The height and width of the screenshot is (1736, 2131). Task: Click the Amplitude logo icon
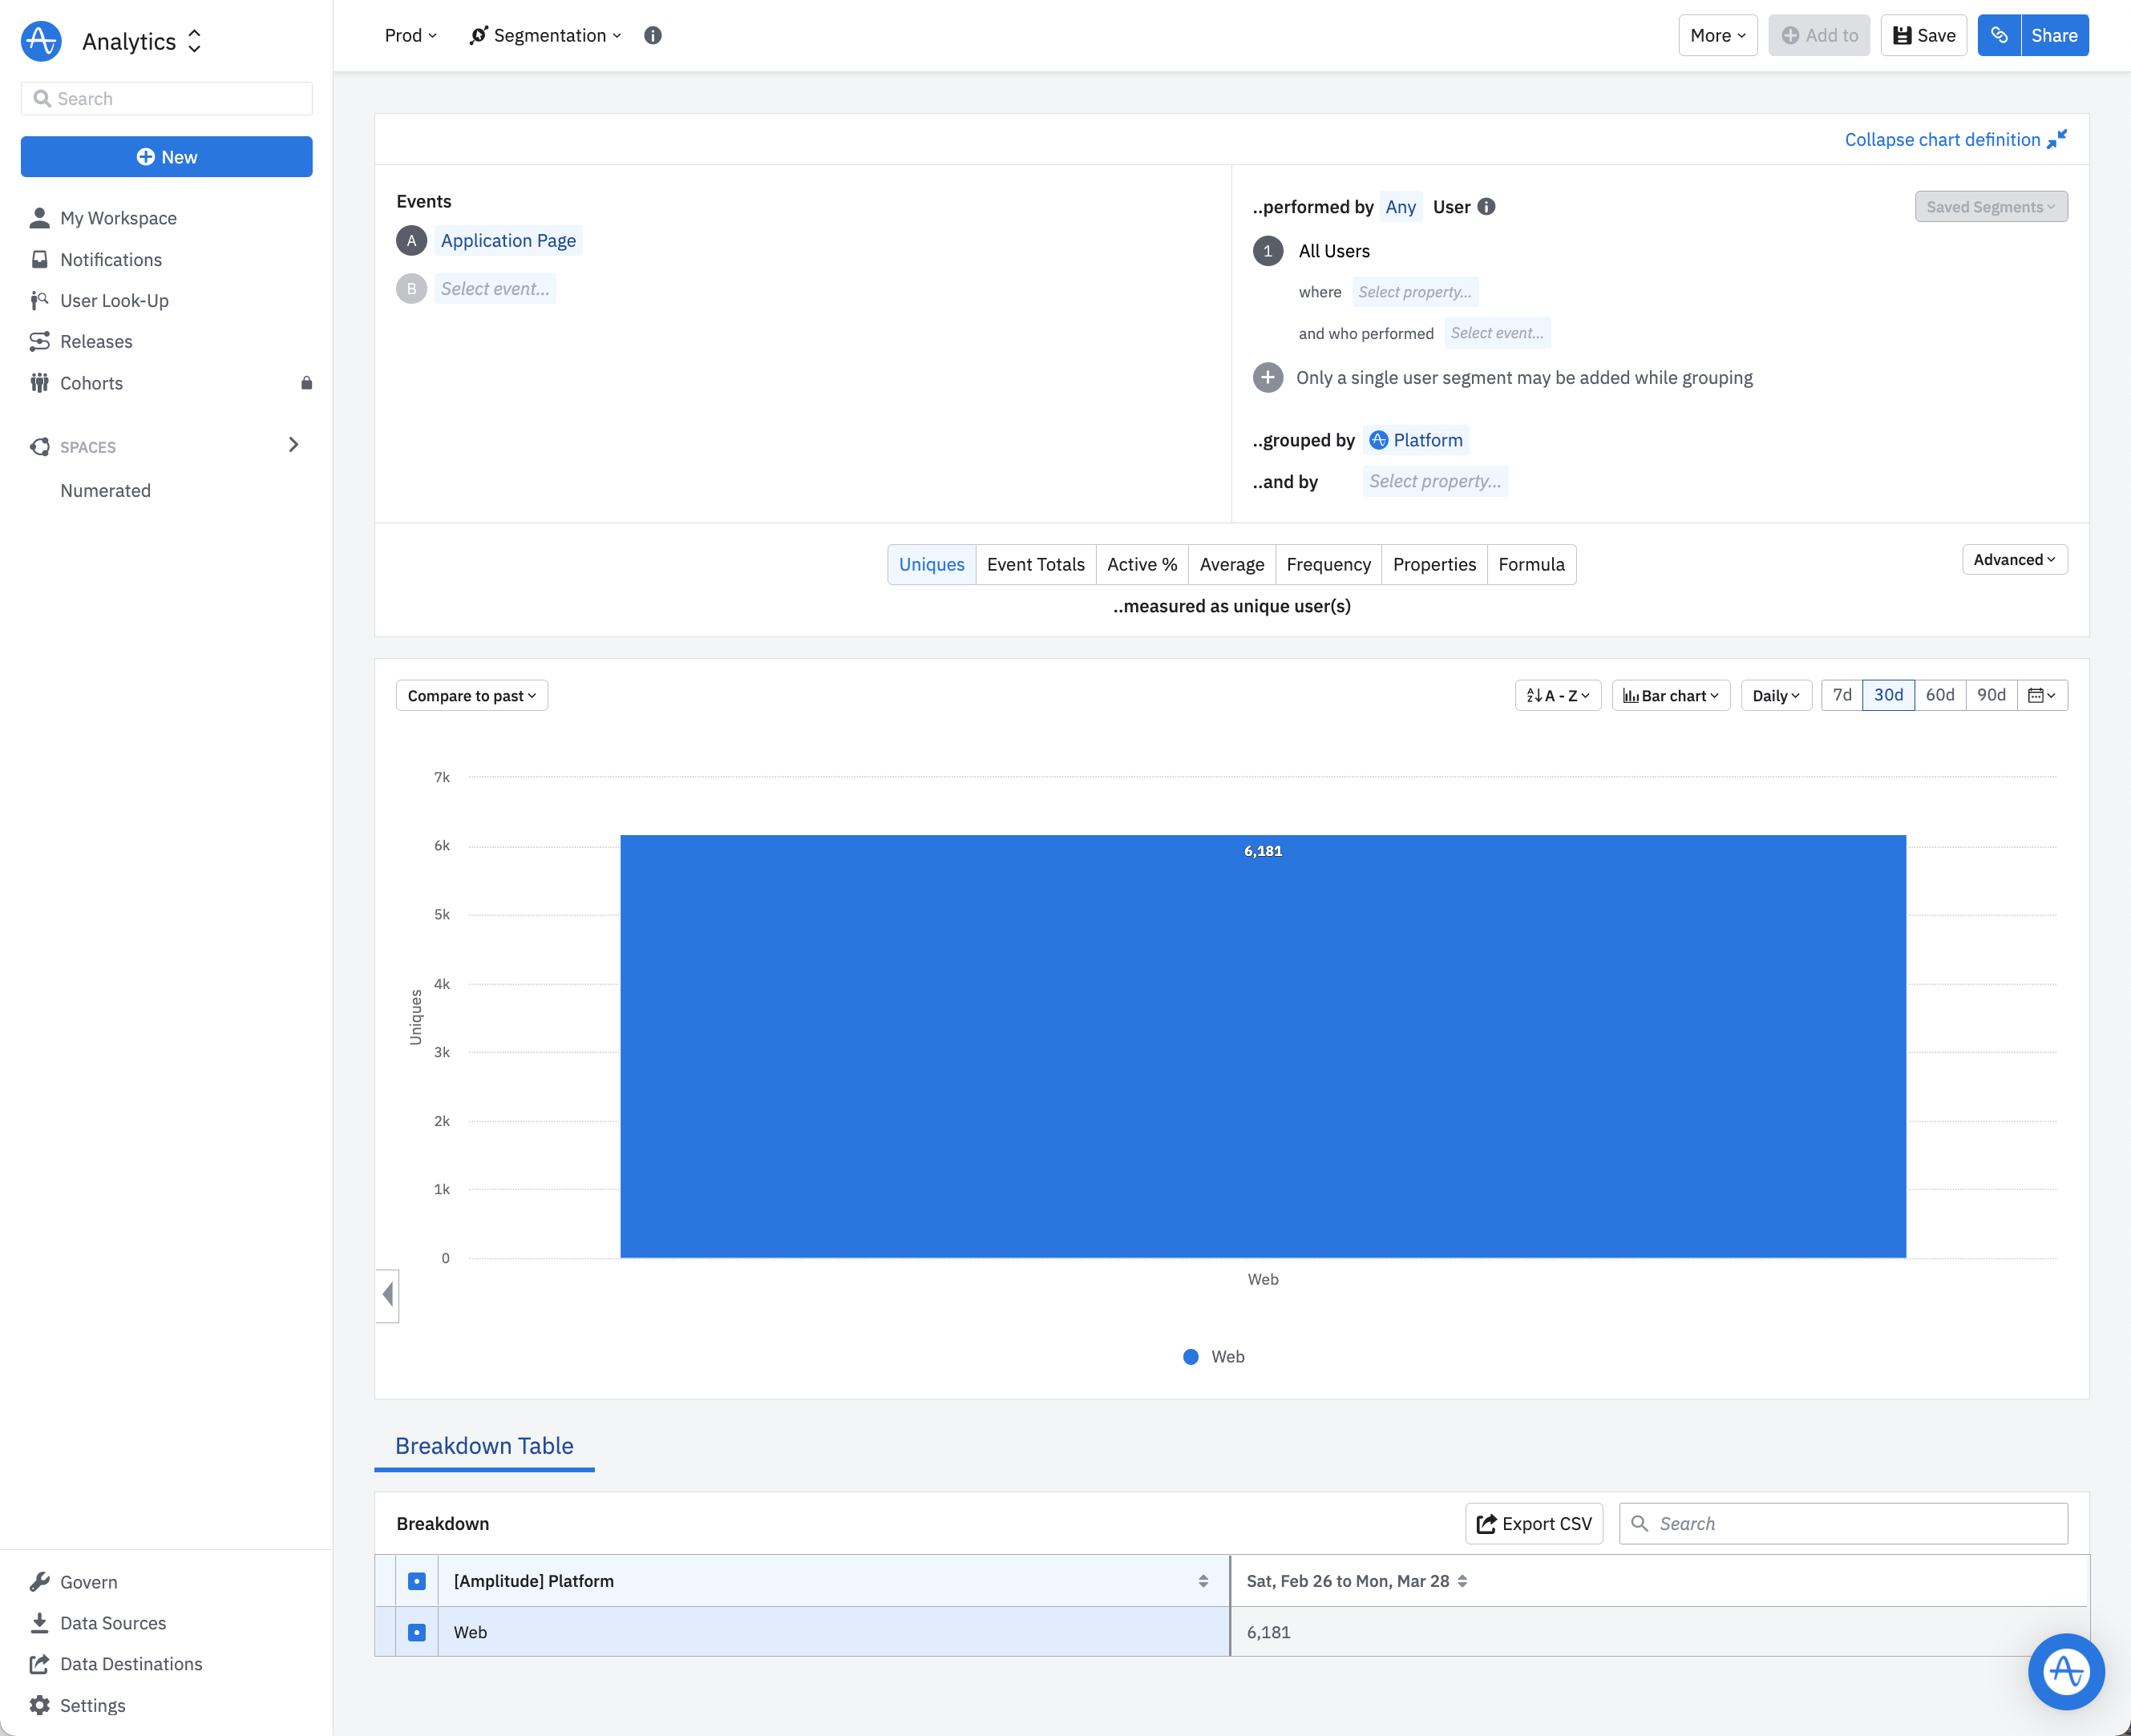point(41,41)
